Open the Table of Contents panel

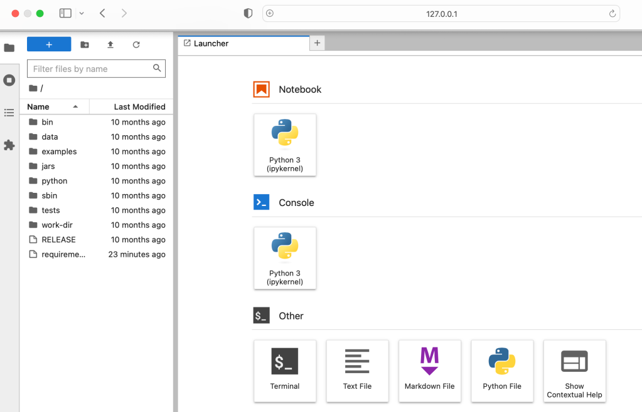9,113
